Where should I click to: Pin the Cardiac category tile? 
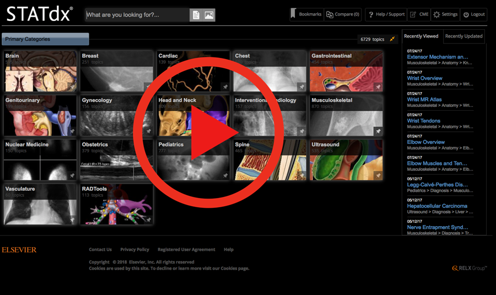coord(225,87)
